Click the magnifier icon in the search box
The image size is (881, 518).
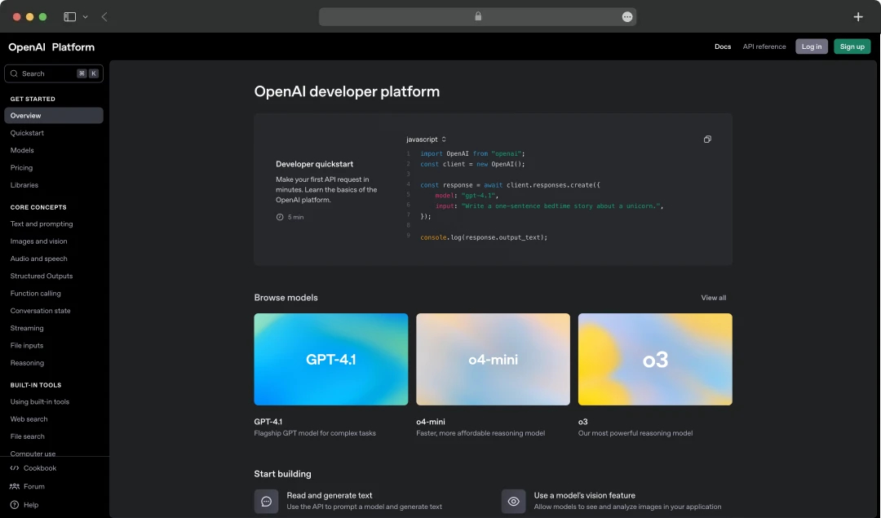(14, 73)
